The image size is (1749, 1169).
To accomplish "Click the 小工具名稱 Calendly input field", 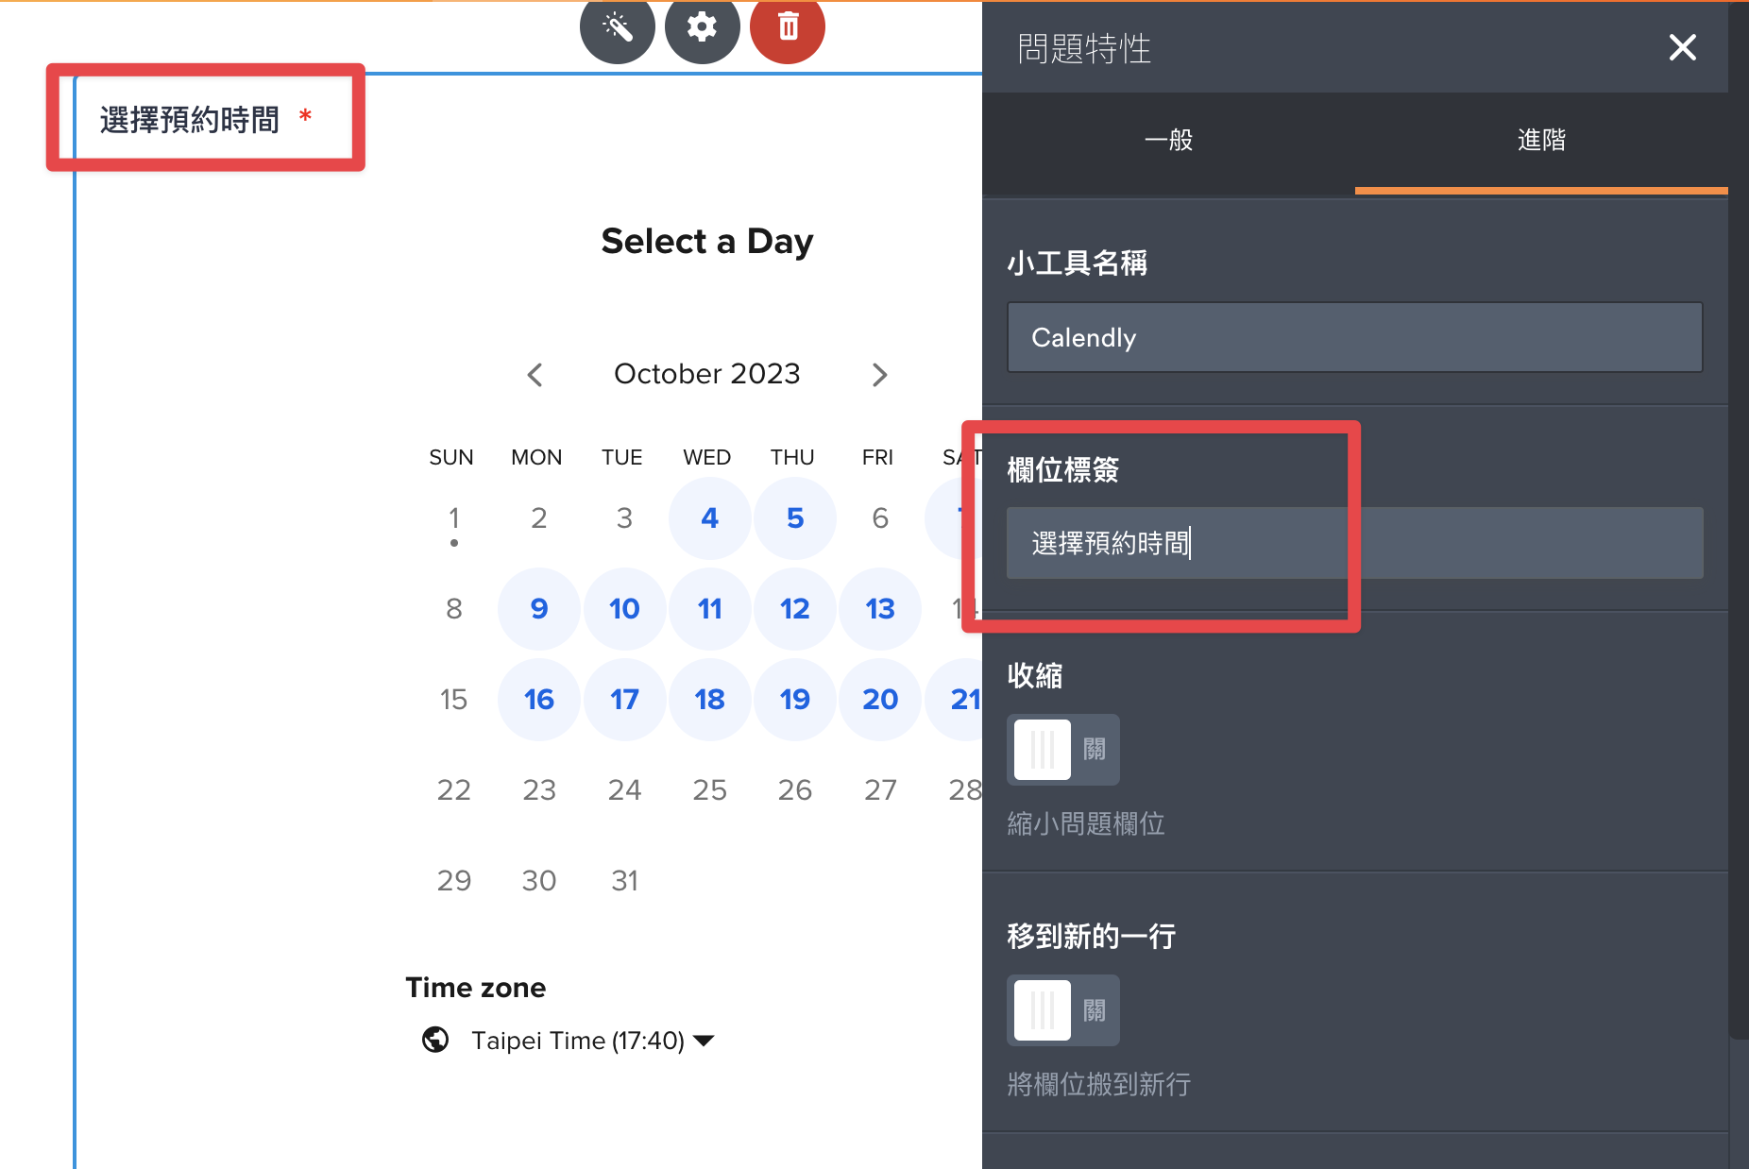I will (1355, 337).
